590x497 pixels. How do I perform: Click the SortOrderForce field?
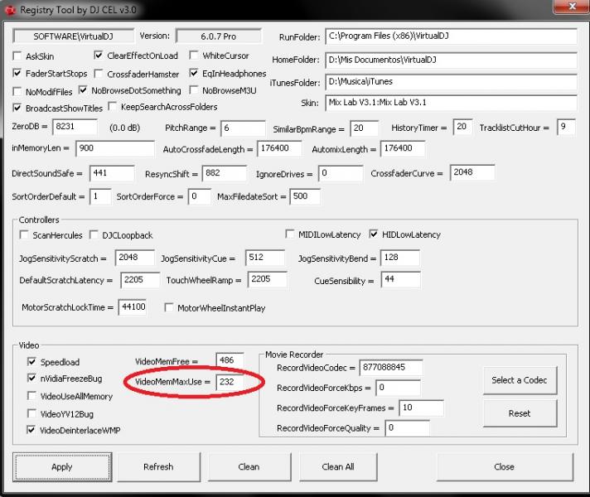coord(200,197)
